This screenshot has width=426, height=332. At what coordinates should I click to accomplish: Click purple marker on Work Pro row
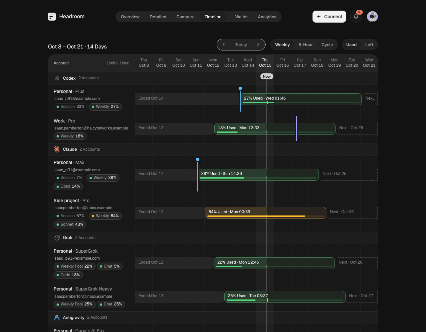pos(297,128)
